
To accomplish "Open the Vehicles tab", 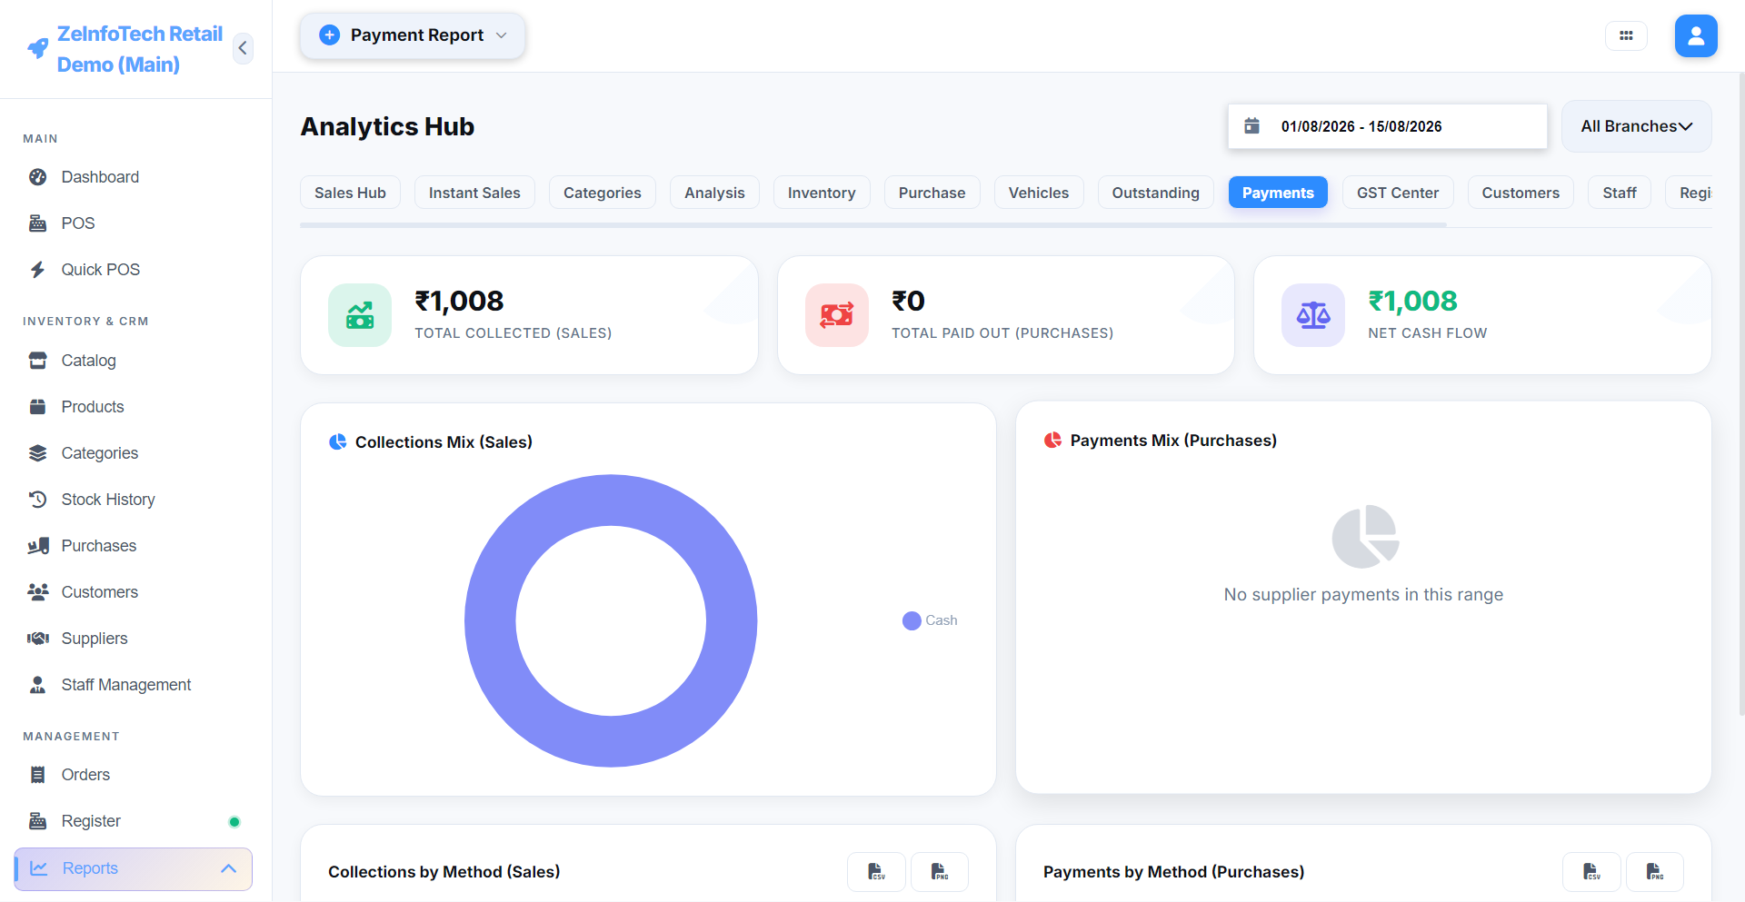I will pyautogui.click(x=1039, y=193).
